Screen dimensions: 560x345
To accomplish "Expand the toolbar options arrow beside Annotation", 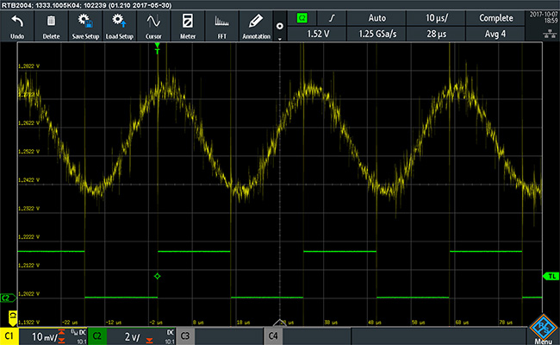I will (x=279, y=26).
